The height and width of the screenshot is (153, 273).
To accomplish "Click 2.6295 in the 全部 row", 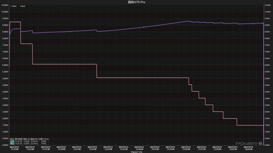I will click(27, 141).
